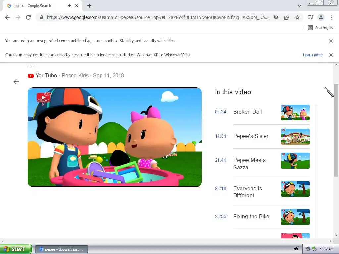
Task: Click the browser forward arrow
Action: pyautogui.click(x=18, y=17)
